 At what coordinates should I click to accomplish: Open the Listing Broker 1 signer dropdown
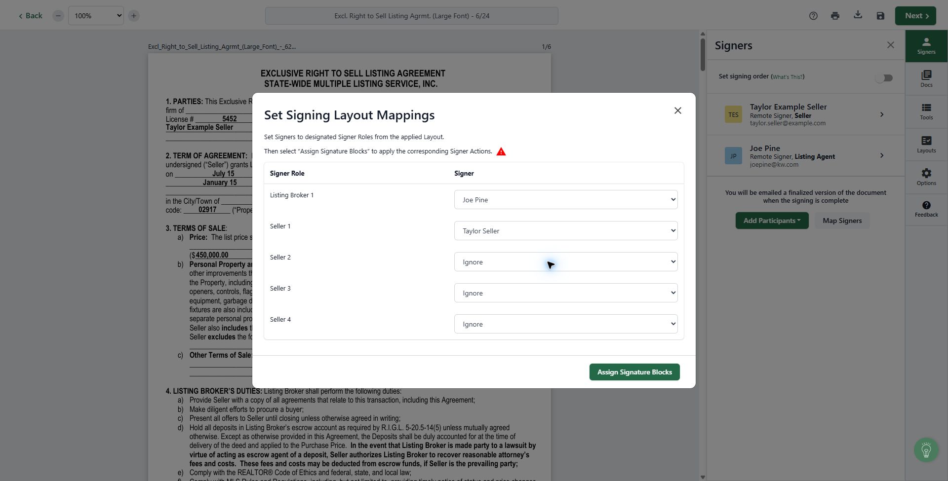tap(566, 200)
